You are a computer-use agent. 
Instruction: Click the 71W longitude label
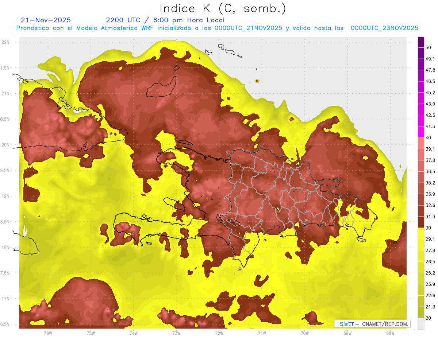click(262, 333)
